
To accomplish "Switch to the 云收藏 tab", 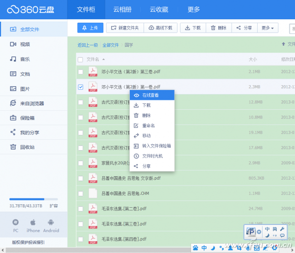I will [159, 9].
